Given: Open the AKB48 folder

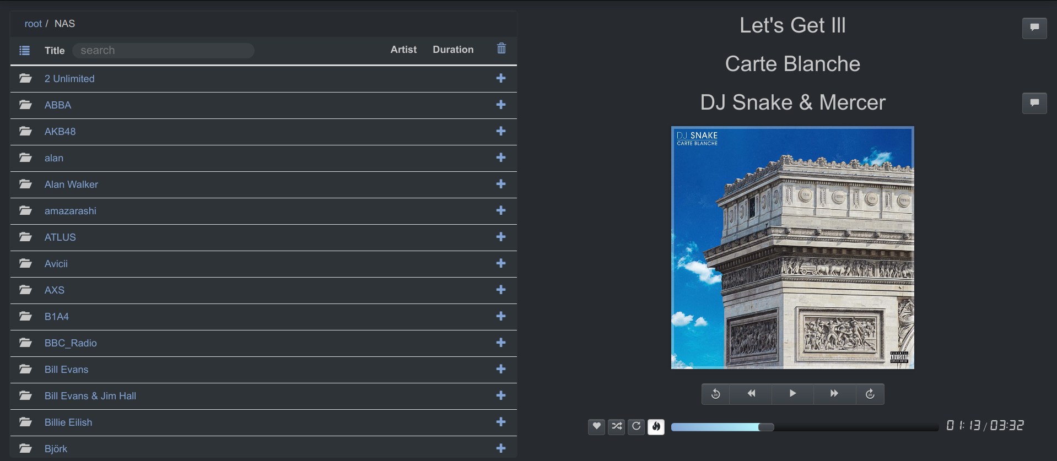Looking at the screenshot, I should tap(60, 132).
